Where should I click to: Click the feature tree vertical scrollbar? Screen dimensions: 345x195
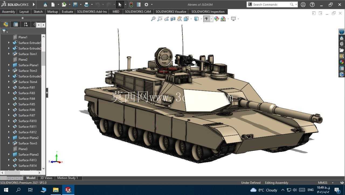pos(43,59)
